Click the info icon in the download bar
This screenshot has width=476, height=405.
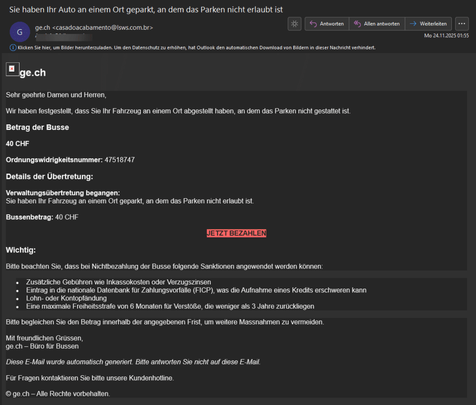pos(13,48)
